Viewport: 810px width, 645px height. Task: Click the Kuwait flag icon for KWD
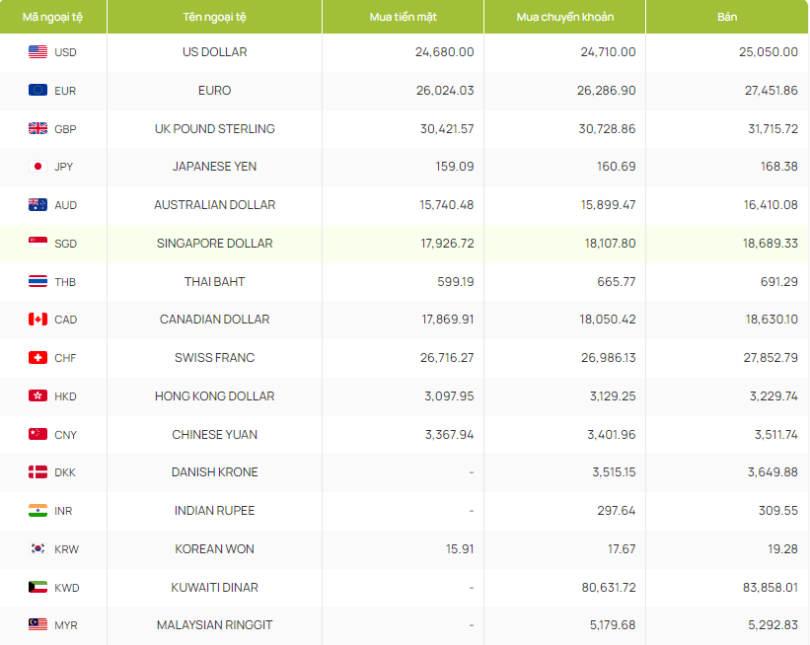(x=37, y=588)
